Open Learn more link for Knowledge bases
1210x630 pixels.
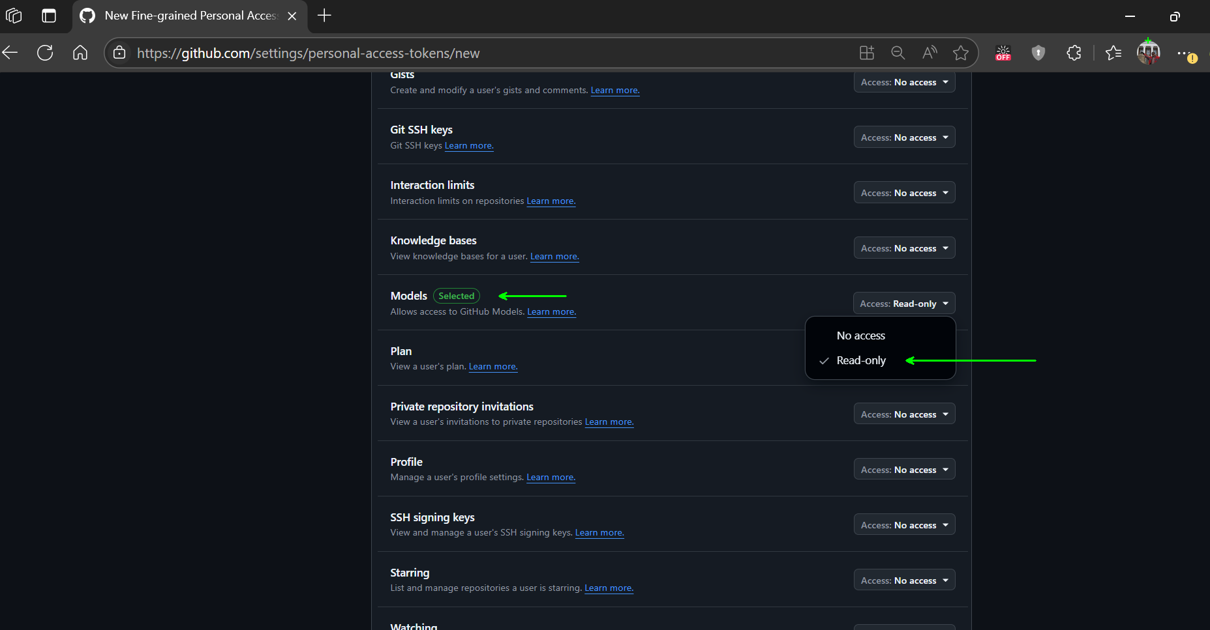click(x=554, y=257)
